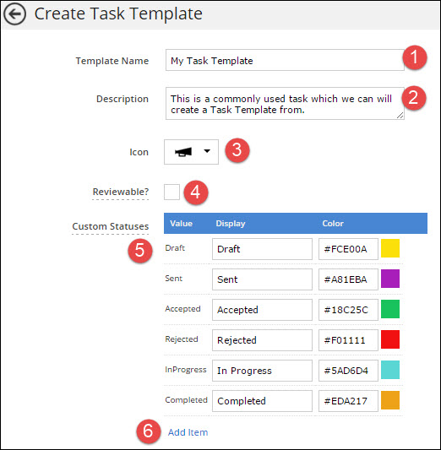The width and height of the screenshot is (441, 450).
Task: Click the Template Name input field
Action: pyautogui.click(x=285, y=60)
